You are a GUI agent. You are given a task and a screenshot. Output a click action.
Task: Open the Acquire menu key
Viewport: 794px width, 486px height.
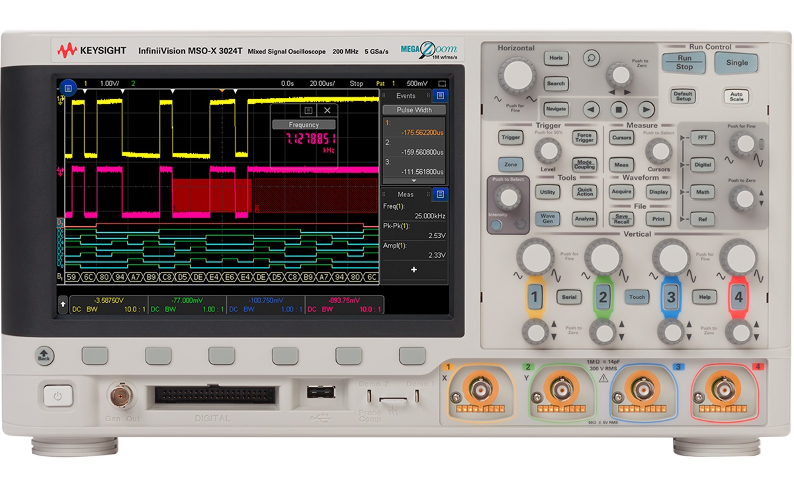coord(621,192)
